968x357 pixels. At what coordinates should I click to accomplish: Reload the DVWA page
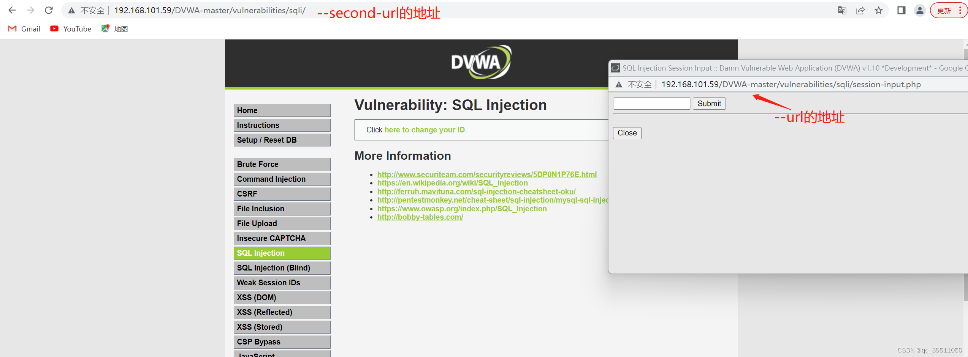point(49,10)
